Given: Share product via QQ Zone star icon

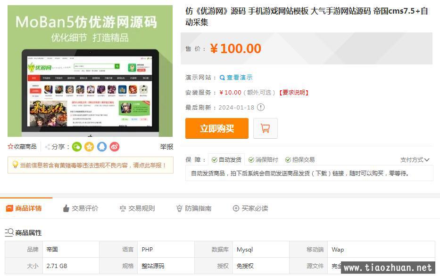Looking at the screenshot, I should tap(89, 147).
